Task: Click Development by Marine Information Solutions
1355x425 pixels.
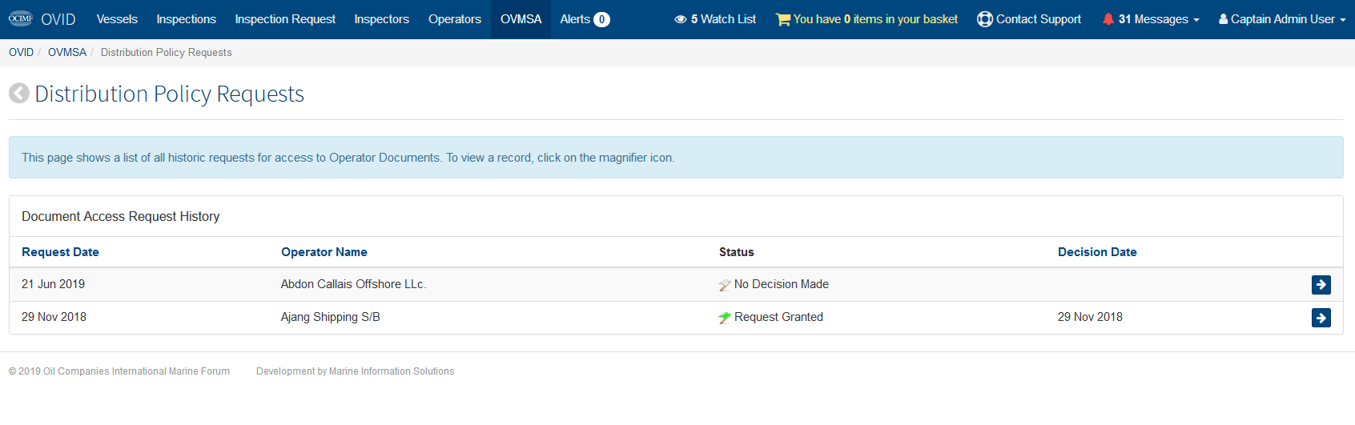Action: [x=356, y=371]
